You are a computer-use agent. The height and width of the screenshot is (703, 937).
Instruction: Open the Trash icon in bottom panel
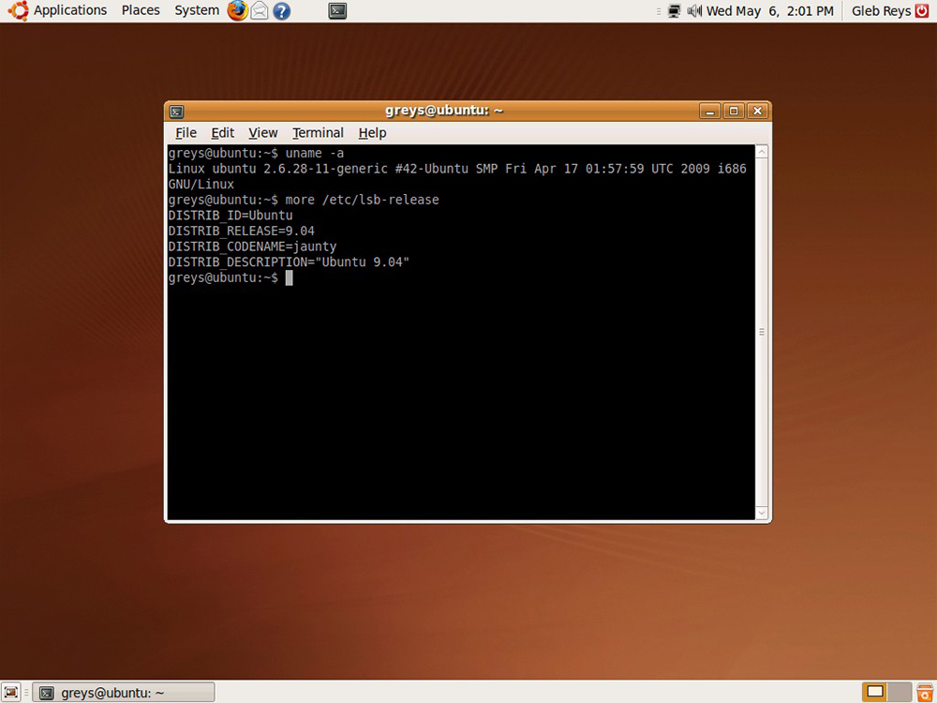coord(924,693)
